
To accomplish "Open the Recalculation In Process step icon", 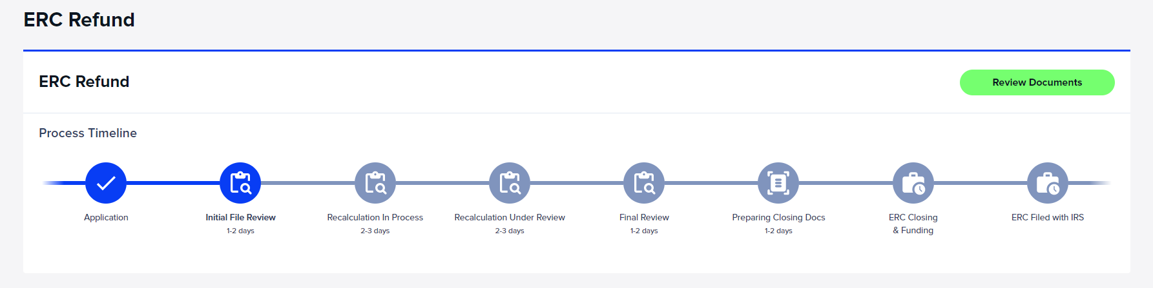I will point(375,183).
